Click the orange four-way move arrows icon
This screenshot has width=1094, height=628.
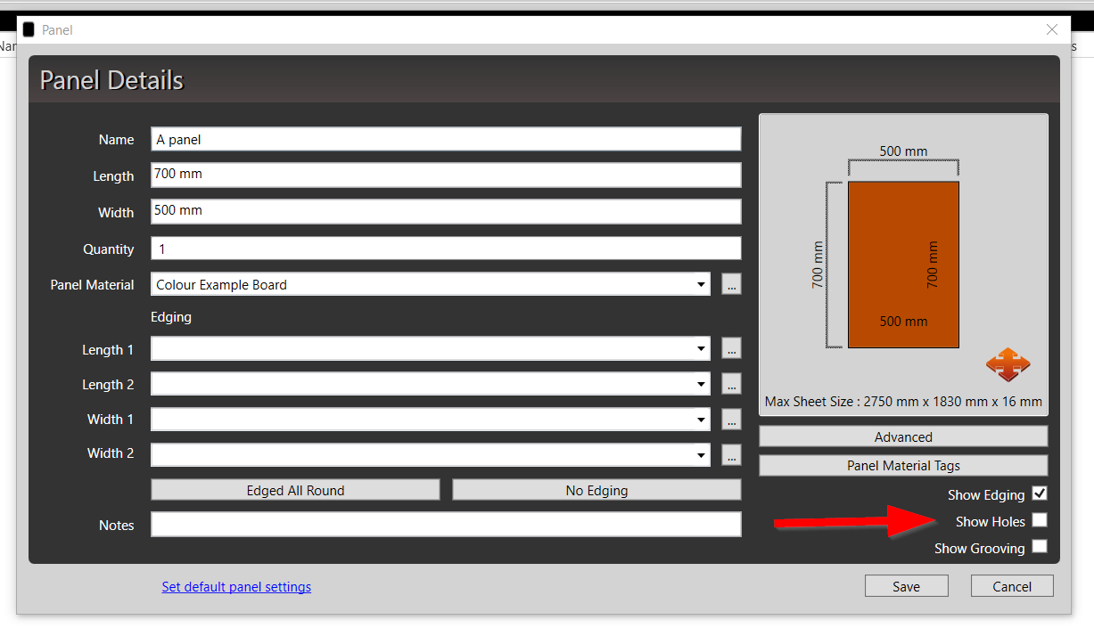point(1008,365)
